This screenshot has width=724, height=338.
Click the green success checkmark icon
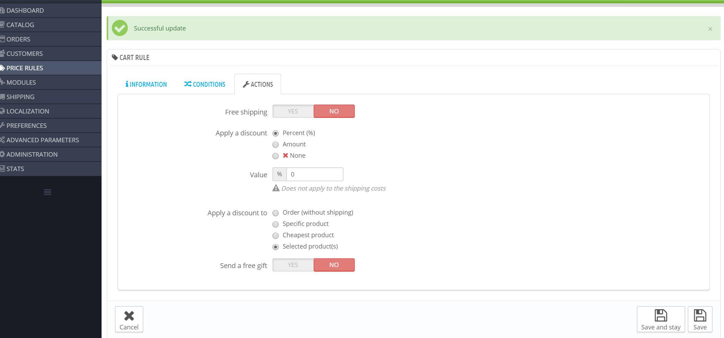[x=120, y=28]
